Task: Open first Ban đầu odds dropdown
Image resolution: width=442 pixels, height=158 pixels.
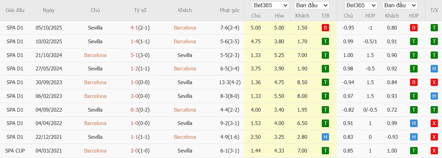Action: click(x=311, y=5)
